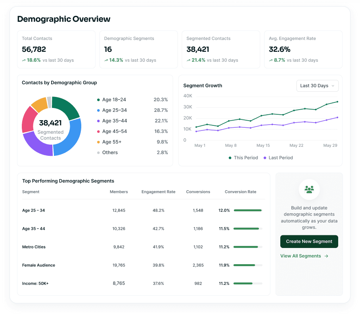Click the Conversions value 982
Viewport: 360px width, 316px height.
[x=198, y=284]
